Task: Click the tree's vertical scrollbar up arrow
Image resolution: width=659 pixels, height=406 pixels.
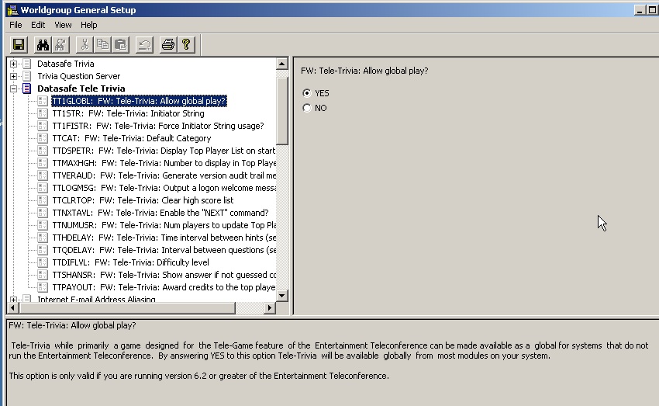Action: (x=282, y=63)
